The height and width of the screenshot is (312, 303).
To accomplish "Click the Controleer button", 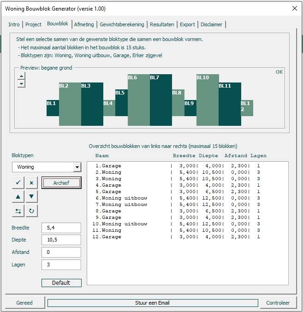I will coord(278,303).
